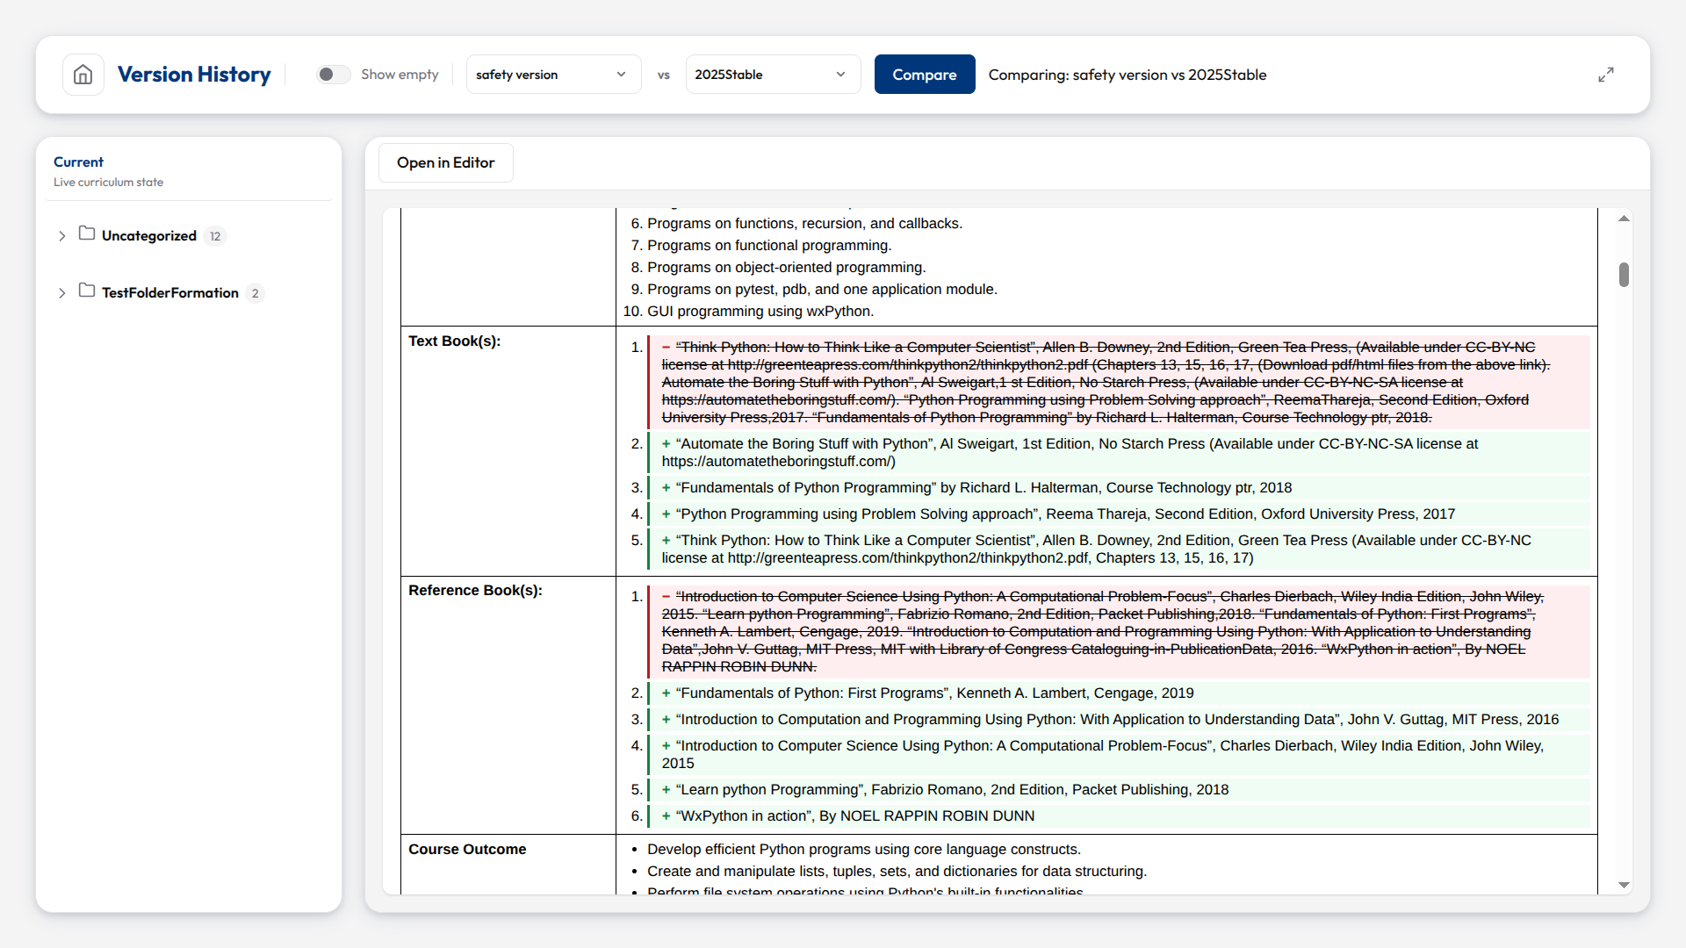Click the TestFolderFormation folder icon
1686x948 pixels.
87,291
